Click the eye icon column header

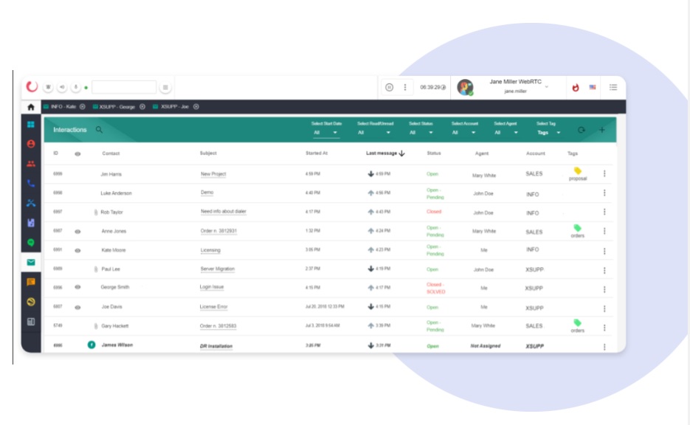click(x=77, y=154)
